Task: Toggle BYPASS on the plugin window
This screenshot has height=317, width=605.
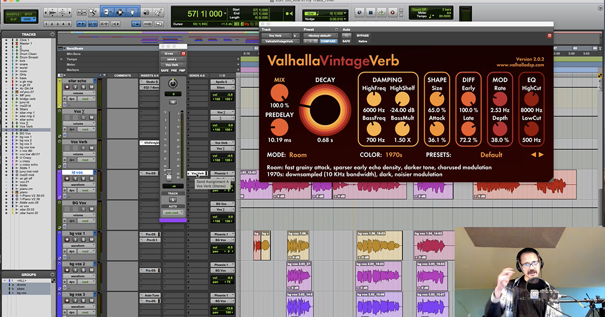Action: click(x=362, y=36)
